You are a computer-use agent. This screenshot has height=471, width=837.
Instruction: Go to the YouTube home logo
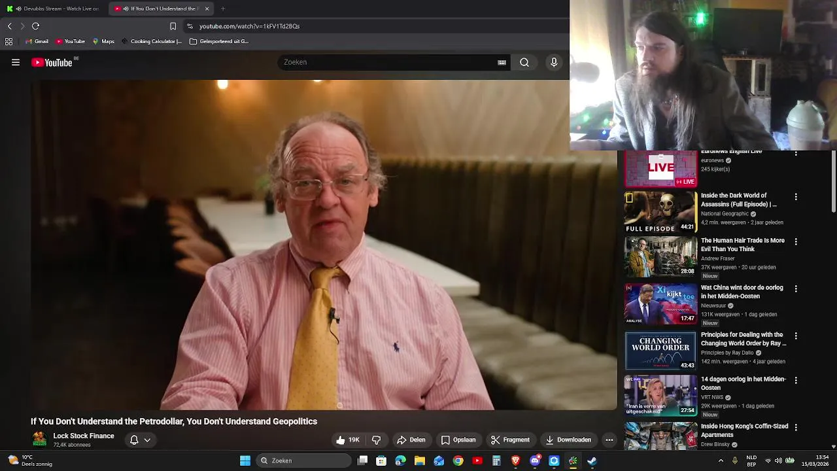click(x=52, y=63)
